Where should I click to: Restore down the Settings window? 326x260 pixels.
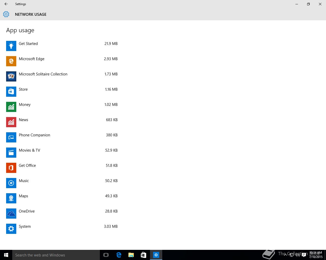point(308,4)
